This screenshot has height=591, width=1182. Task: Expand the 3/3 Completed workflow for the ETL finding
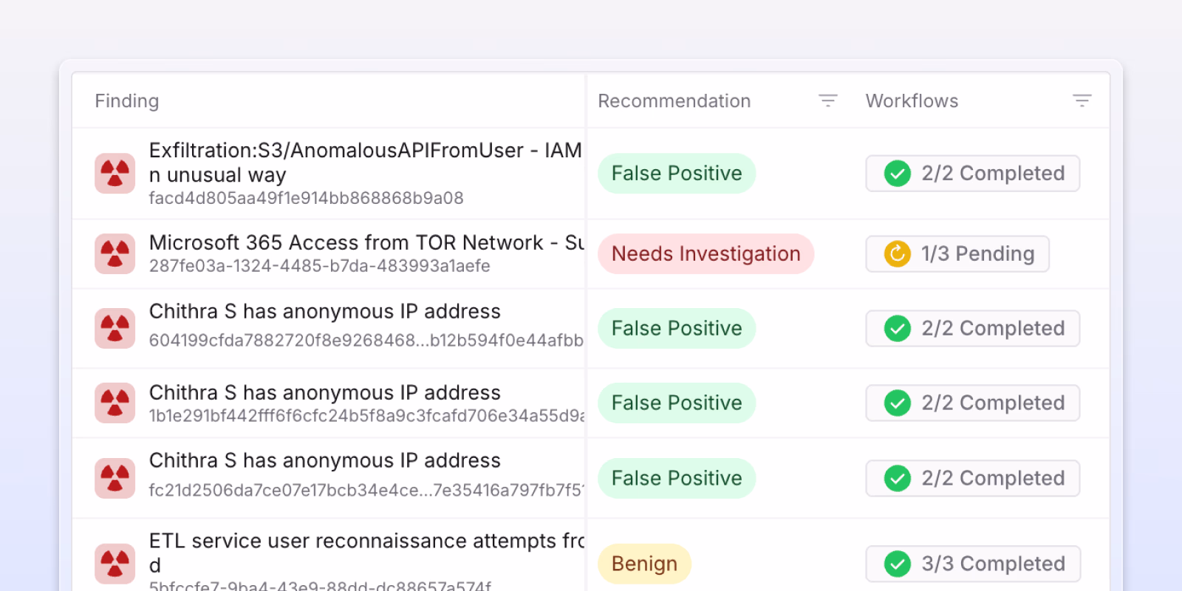coord(972,564)
